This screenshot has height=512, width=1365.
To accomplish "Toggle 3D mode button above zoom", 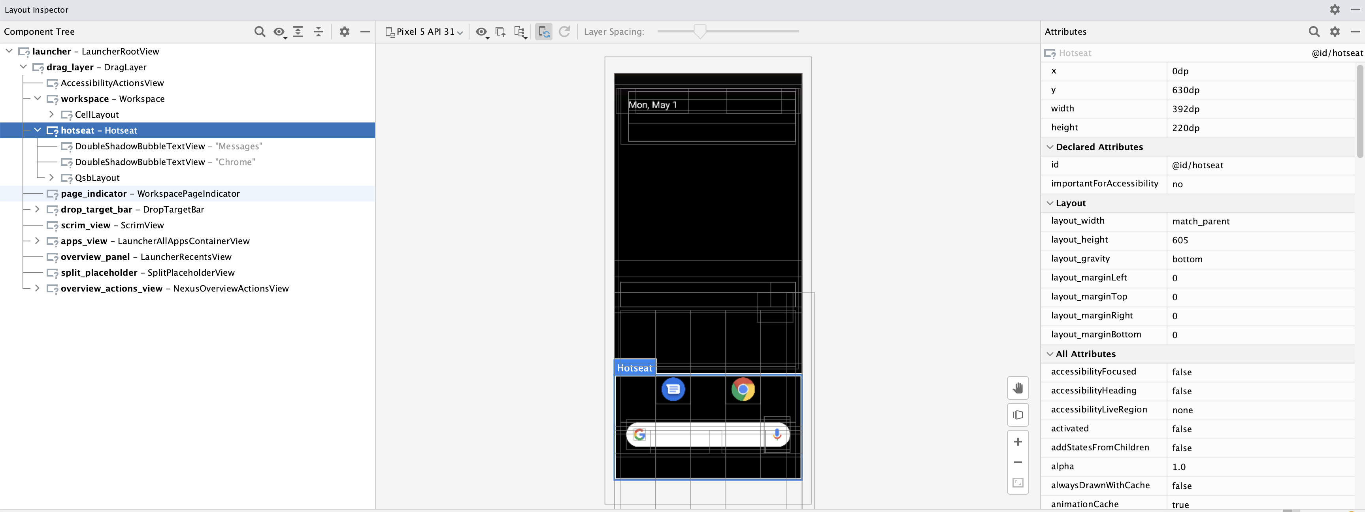I will coord(1017,414).
